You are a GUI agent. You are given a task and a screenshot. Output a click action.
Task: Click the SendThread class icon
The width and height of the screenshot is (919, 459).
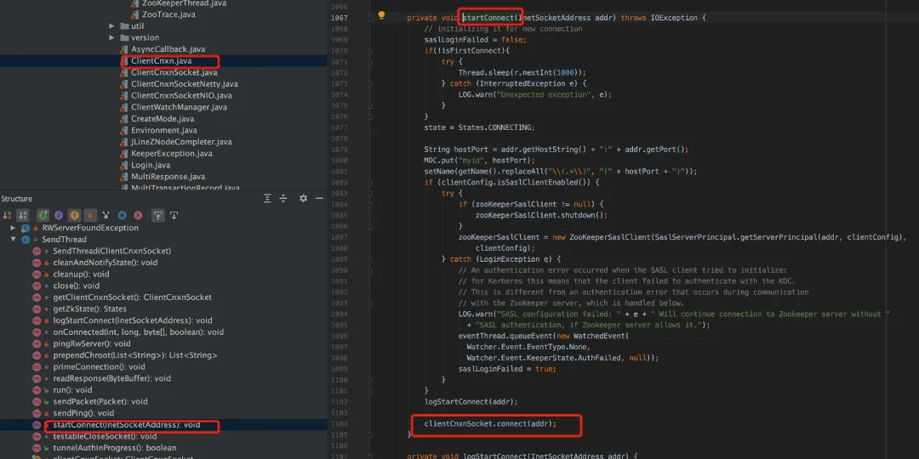(x=26, y=240)
